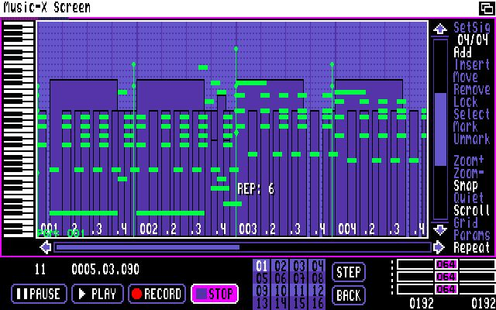Select sequence slot 07

coord(299,278)
